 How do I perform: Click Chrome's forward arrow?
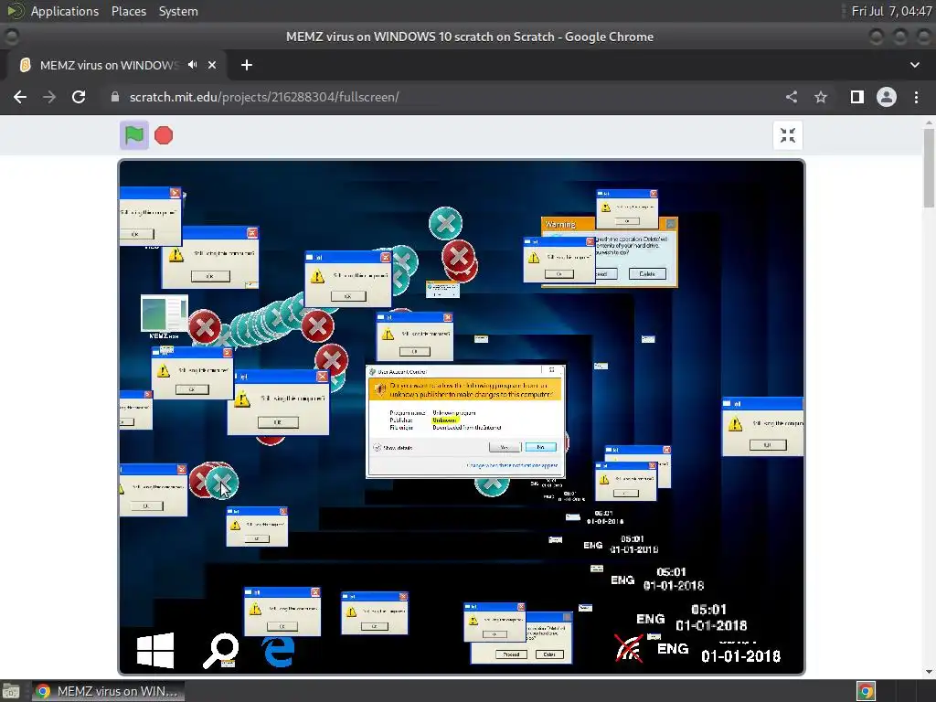tap(49, 97)
